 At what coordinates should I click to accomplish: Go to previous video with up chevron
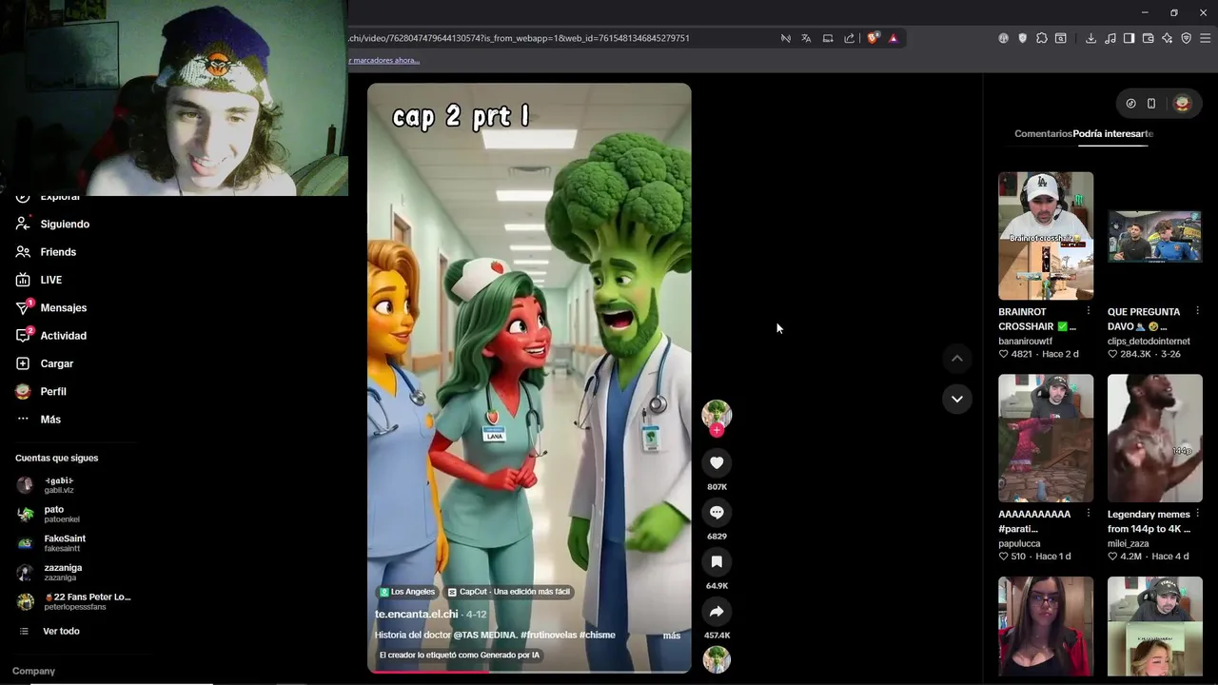(x=957, y=359)
